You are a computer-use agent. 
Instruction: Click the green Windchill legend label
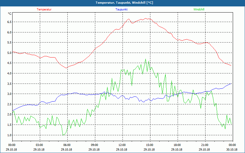click(199, 9)
